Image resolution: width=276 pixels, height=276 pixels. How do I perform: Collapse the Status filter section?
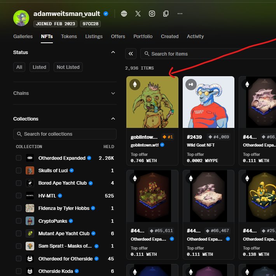point(113,52)
